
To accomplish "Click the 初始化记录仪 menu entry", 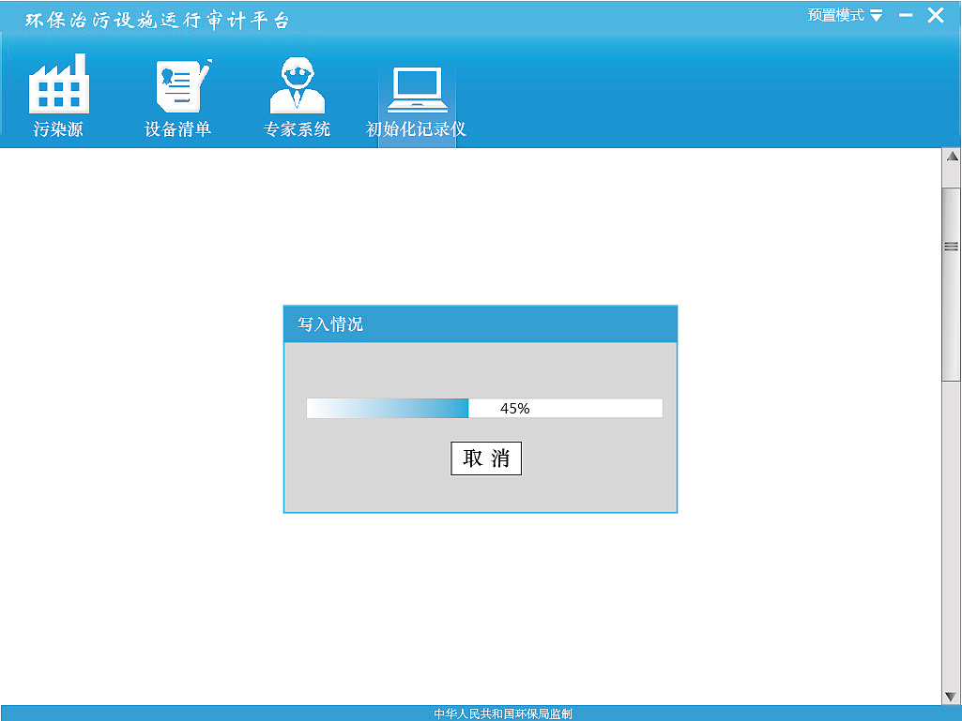I will pyautogui.click(x=416, y=128).
